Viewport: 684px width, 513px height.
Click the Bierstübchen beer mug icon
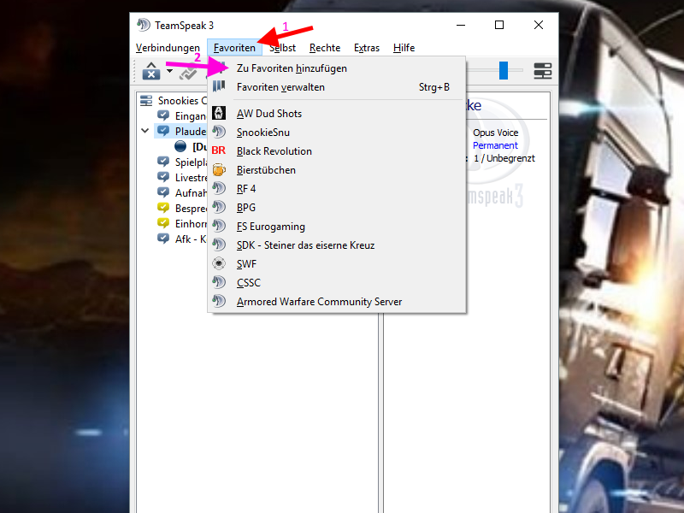pyautogui.click(x=219, y=170)
